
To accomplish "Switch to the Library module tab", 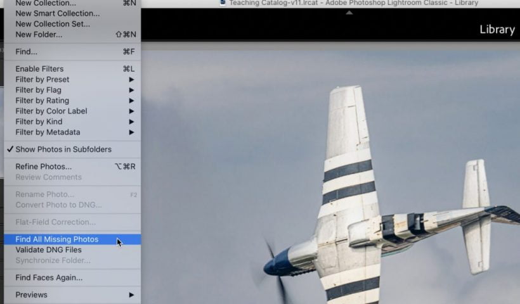I will [497, 29].
